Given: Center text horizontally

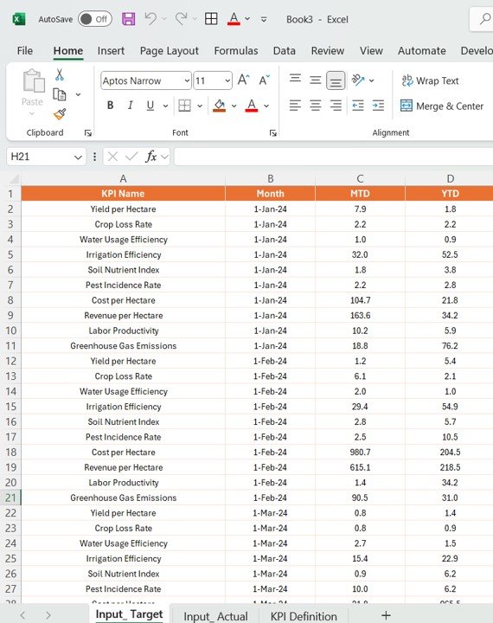Looking at the screenshot, I should click(x=316, y=106).
